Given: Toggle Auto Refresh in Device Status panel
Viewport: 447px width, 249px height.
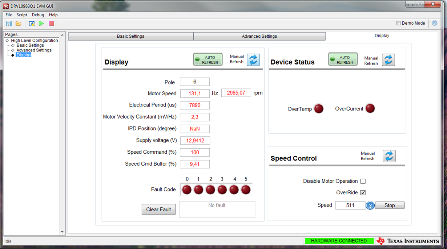Looking at the screenshot, I should (x=343, y=59).
